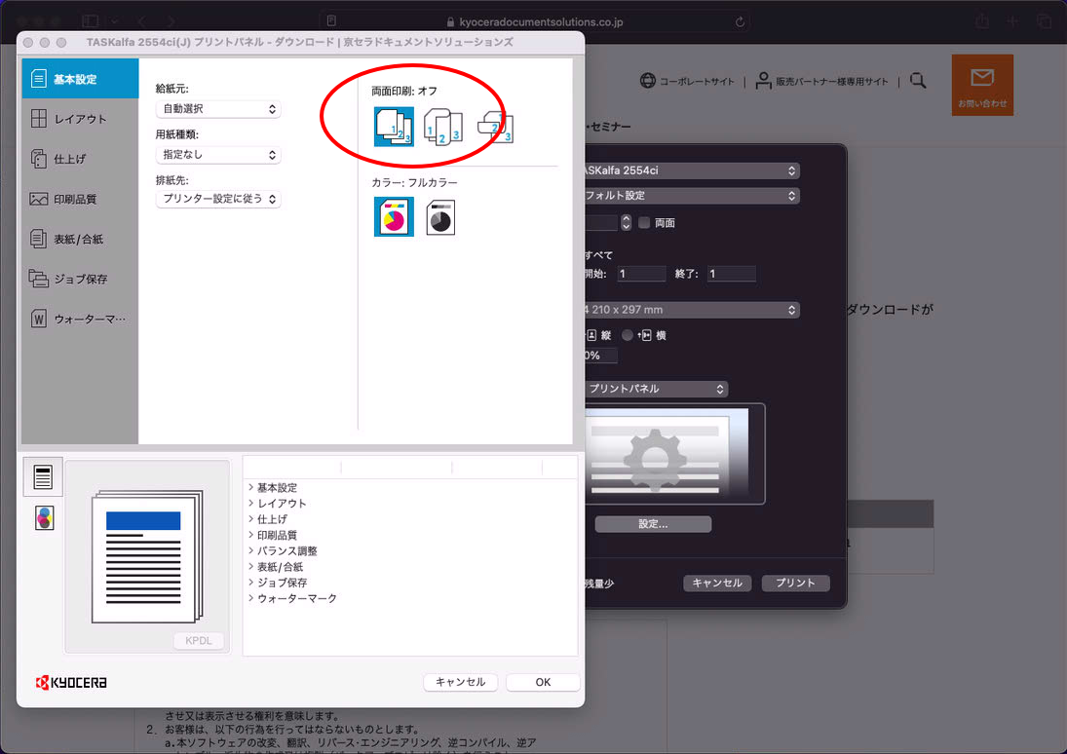Click the 設定... button

tap(653, 524)
